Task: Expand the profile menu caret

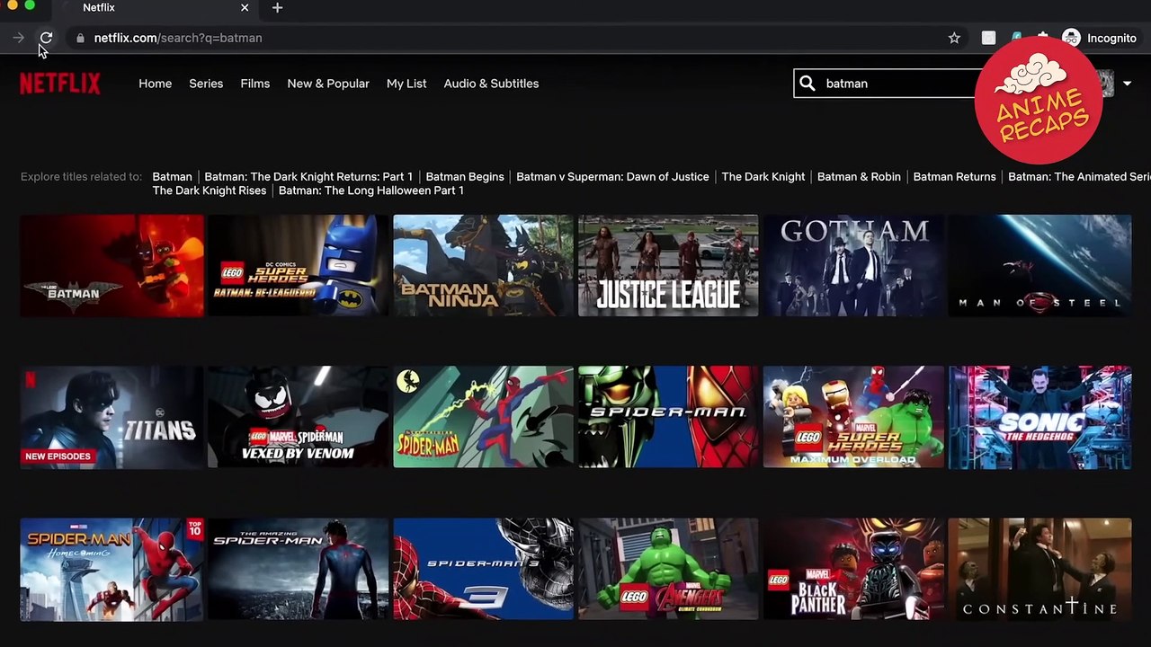Action: [1127, 84]
